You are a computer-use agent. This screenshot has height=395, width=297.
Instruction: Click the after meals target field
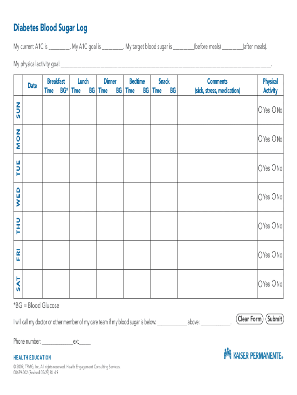click(232, 47)
